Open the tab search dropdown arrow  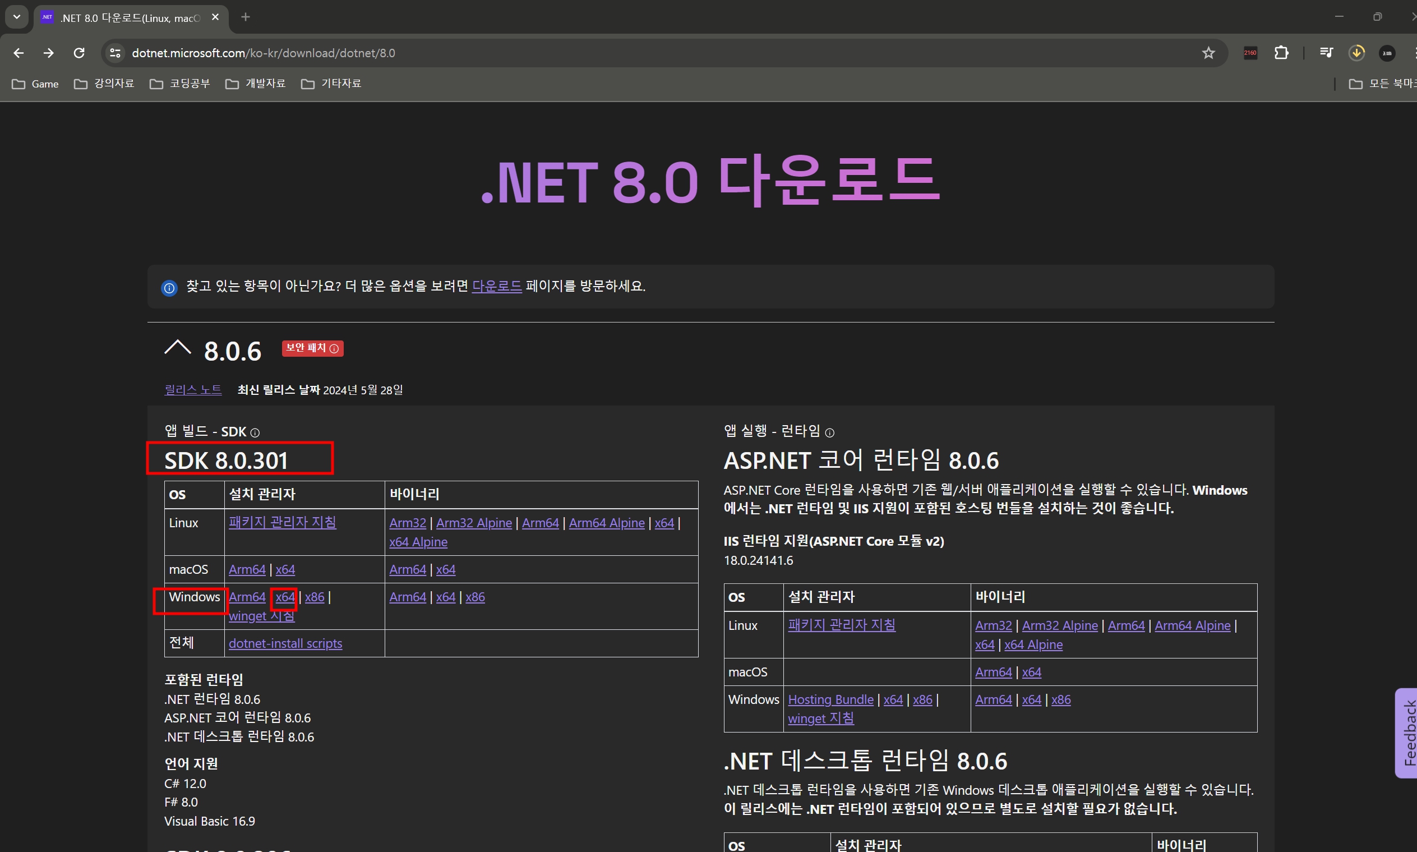pyautogui.click(x=17, y=17)
